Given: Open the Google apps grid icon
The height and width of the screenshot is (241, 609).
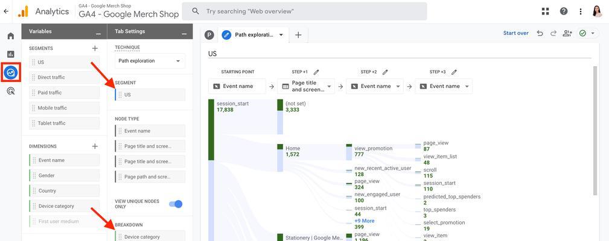Looking at the screenshot, I should tap(545, 11).
